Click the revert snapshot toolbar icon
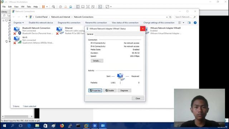Viewport: 229px width, 129px height. [65, 7]
